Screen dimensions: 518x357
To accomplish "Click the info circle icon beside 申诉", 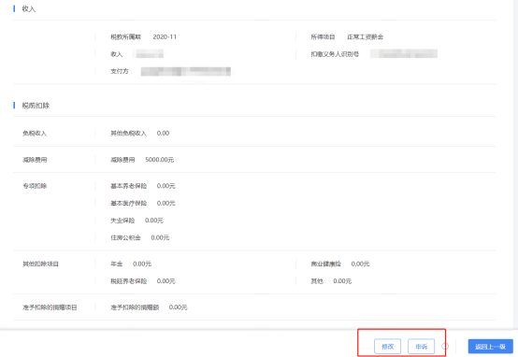I will [445, 346].
